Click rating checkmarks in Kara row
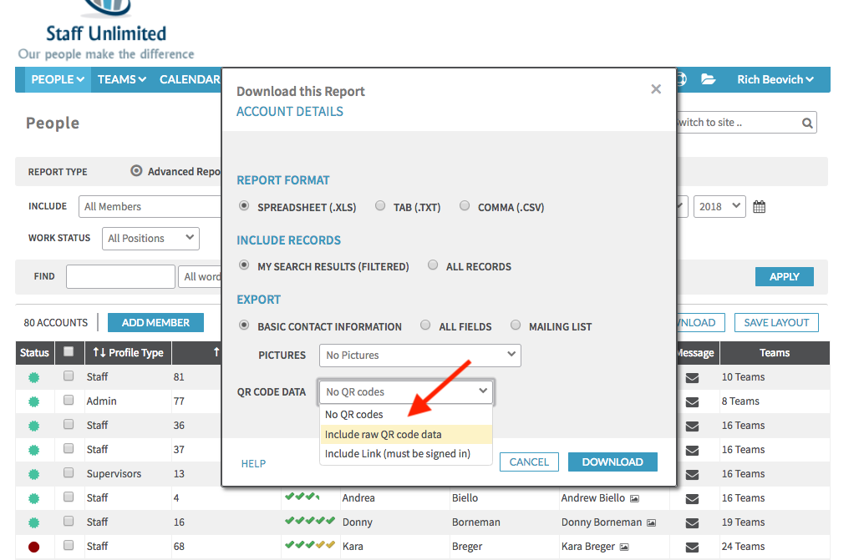Viewport: 864px width, 560px height. [x=310, y=545]
